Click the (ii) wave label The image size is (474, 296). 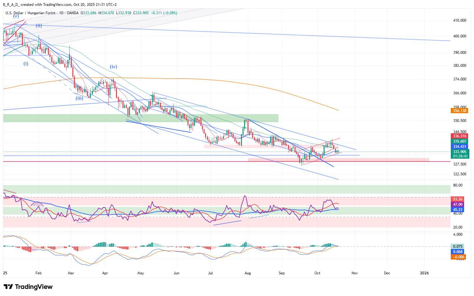[39, 26]
